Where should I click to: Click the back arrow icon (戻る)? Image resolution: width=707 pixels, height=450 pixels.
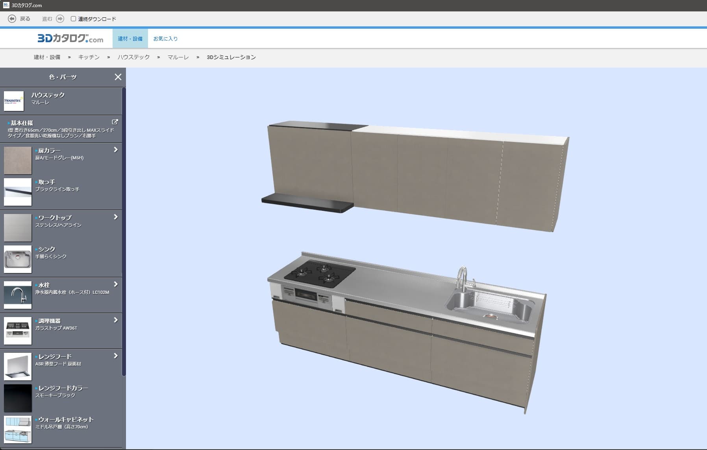coord(12,19)
